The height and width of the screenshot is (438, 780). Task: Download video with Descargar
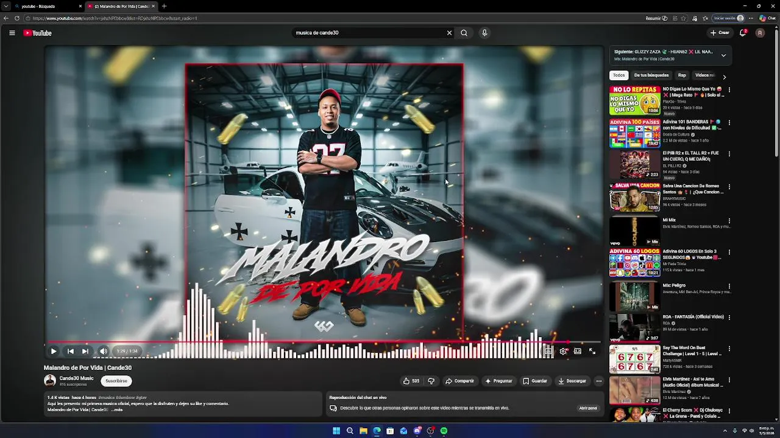(572, 381)
